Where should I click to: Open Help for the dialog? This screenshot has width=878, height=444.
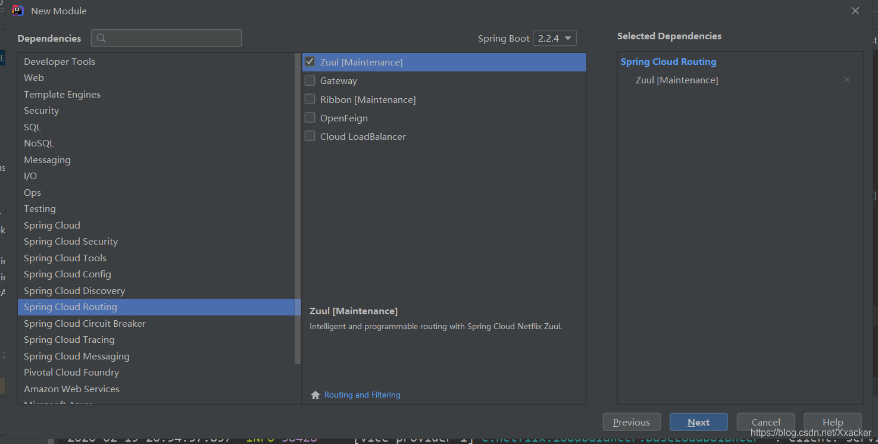coord(833,422)
